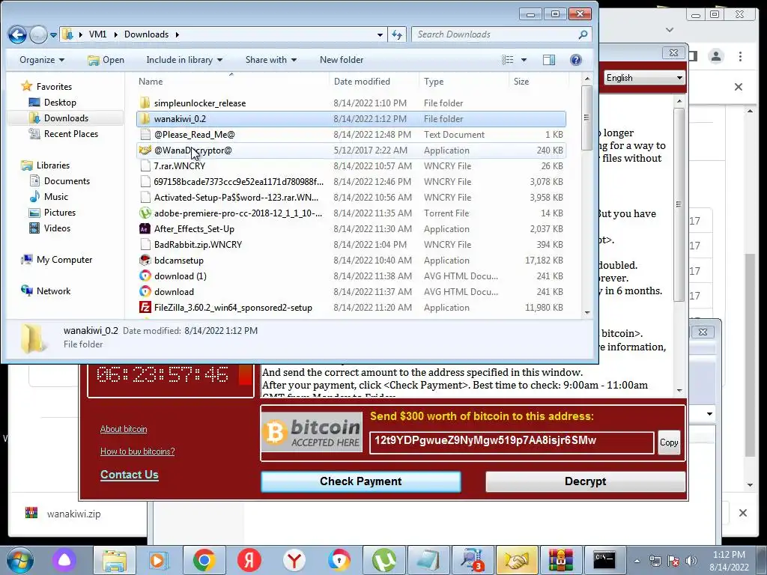Open the About bitcoin link

point(124,429)
